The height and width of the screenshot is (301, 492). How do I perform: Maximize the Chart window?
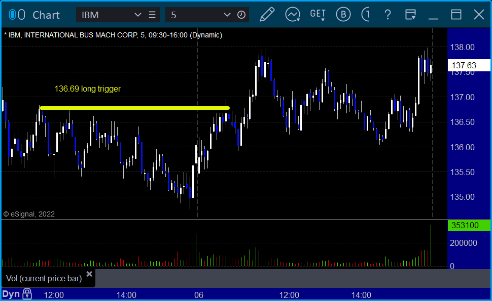coord(456,15)
